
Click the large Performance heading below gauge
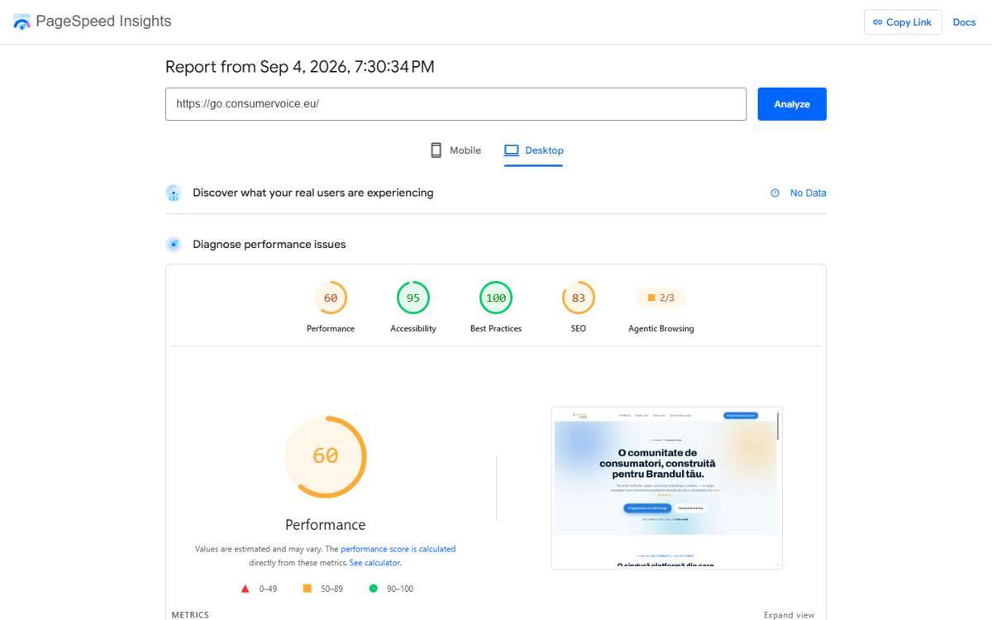325,525
